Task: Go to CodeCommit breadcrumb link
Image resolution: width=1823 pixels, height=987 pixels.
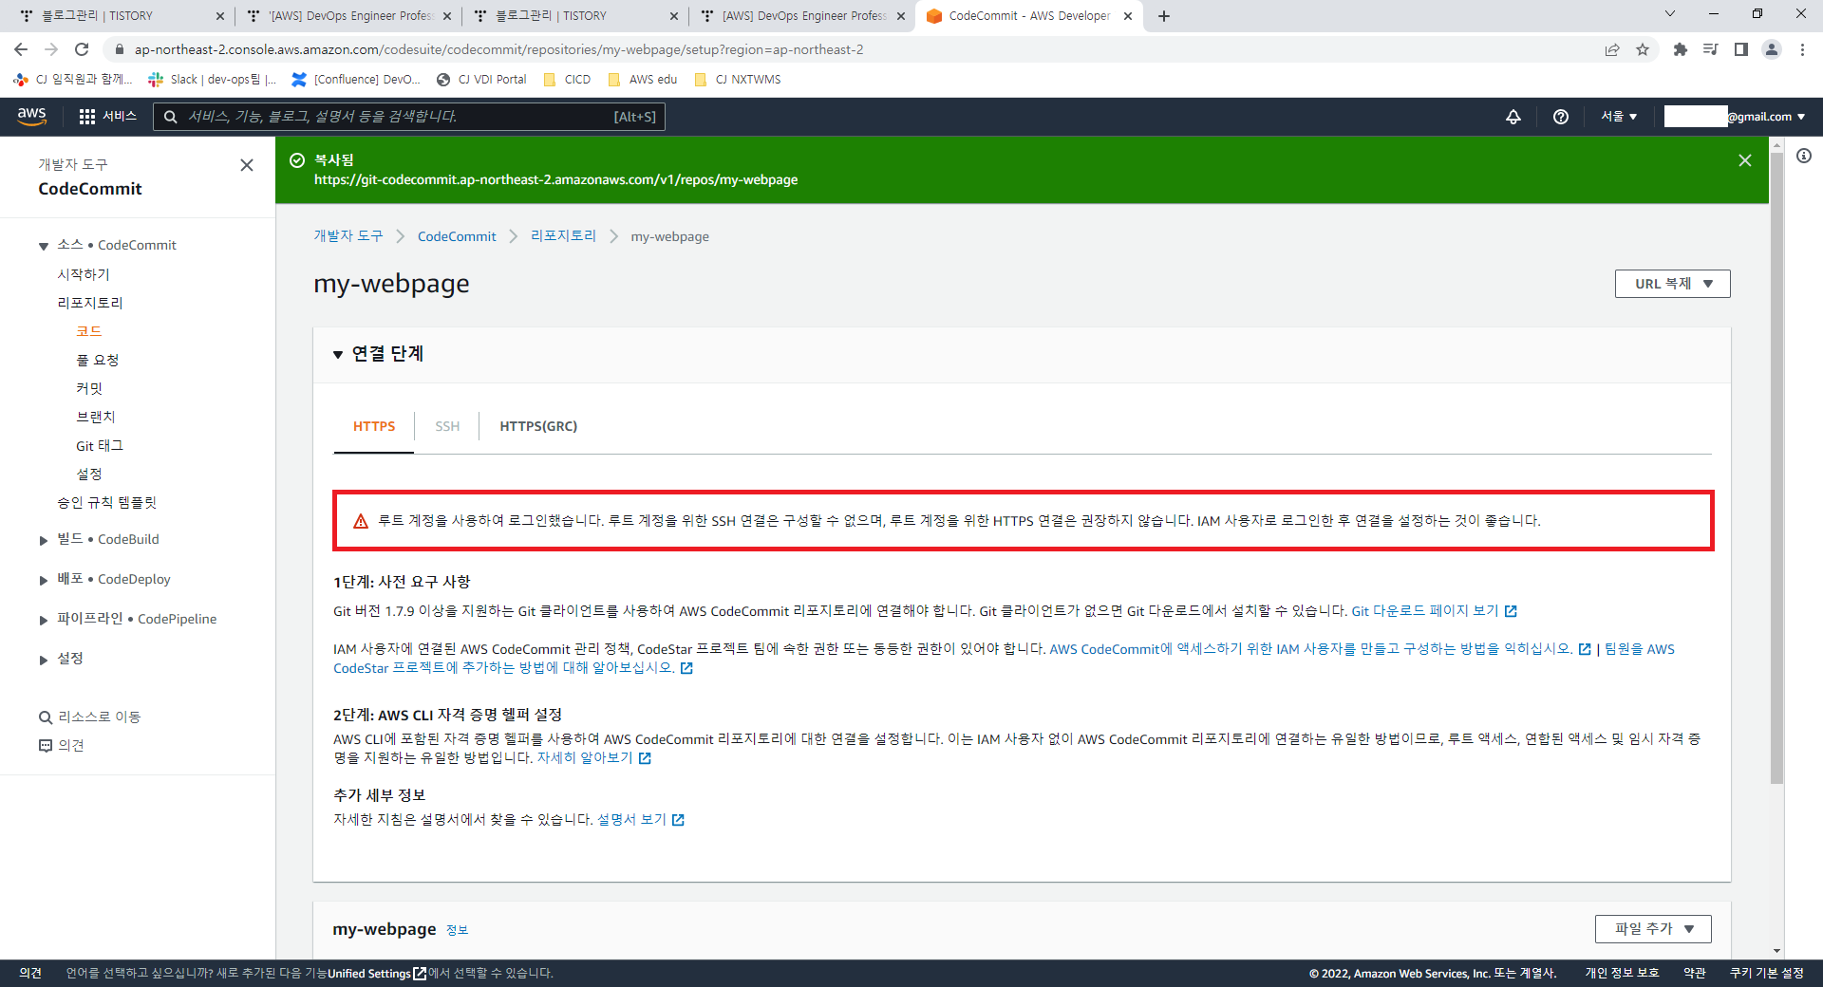Action: pyautogui.click(x=457, y=236)
